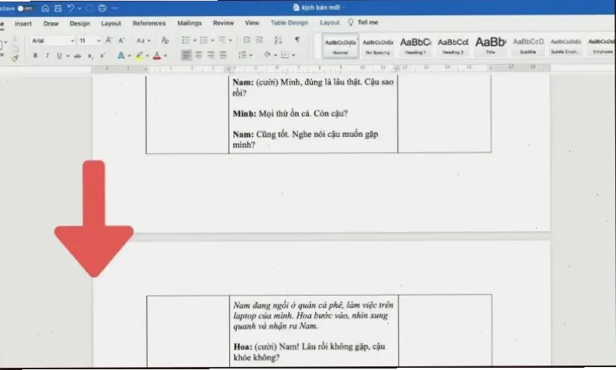616x370 pixels.
Task: Print the document using printer icon
Action: (x=102, y=8)
